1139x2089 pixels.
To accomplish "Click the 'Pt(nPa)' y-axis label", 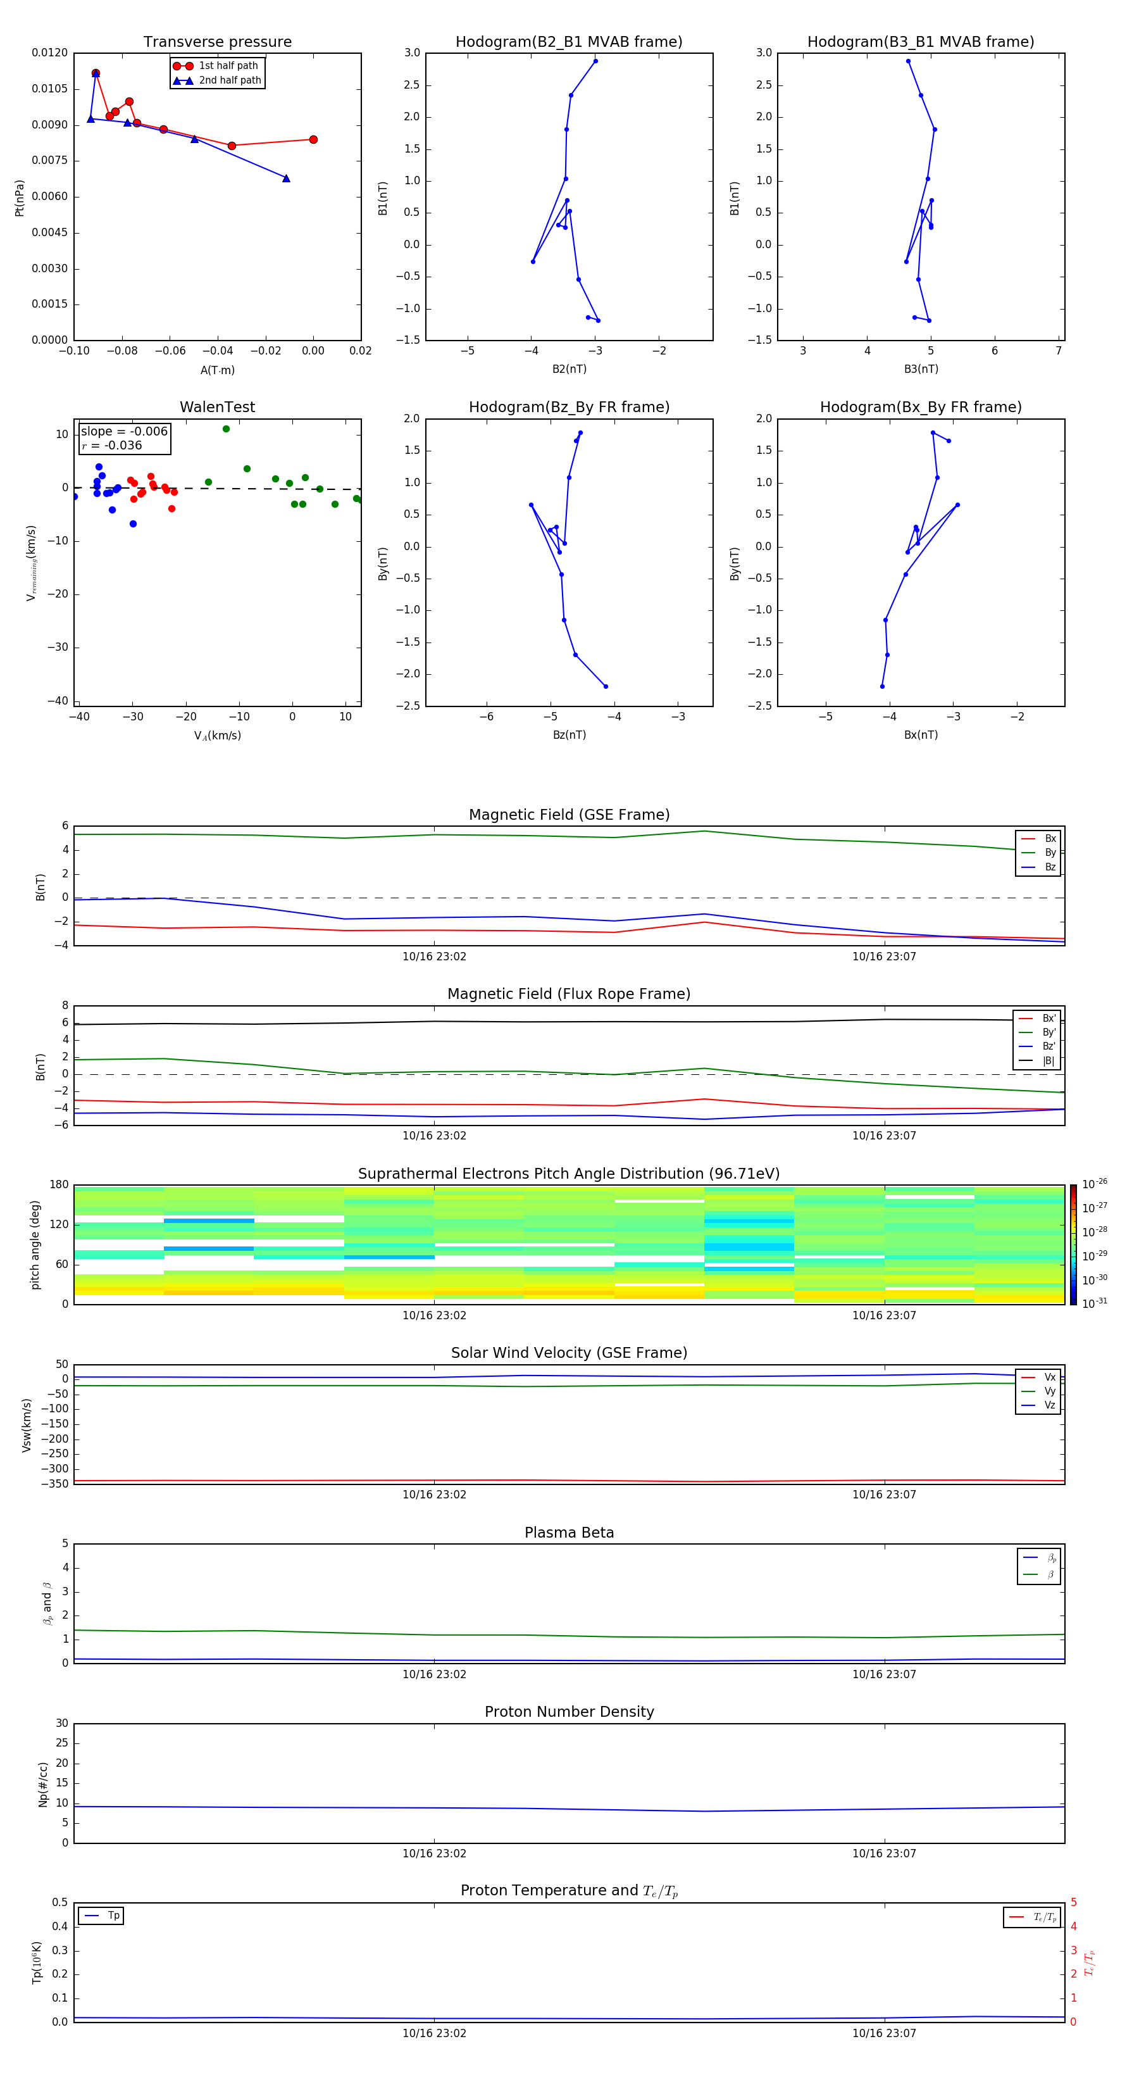I will [x=20, y=198].
